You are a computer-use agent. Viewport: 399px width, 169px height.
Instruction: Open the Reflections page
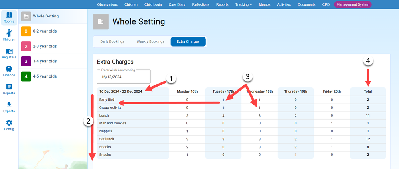[201, 4]
